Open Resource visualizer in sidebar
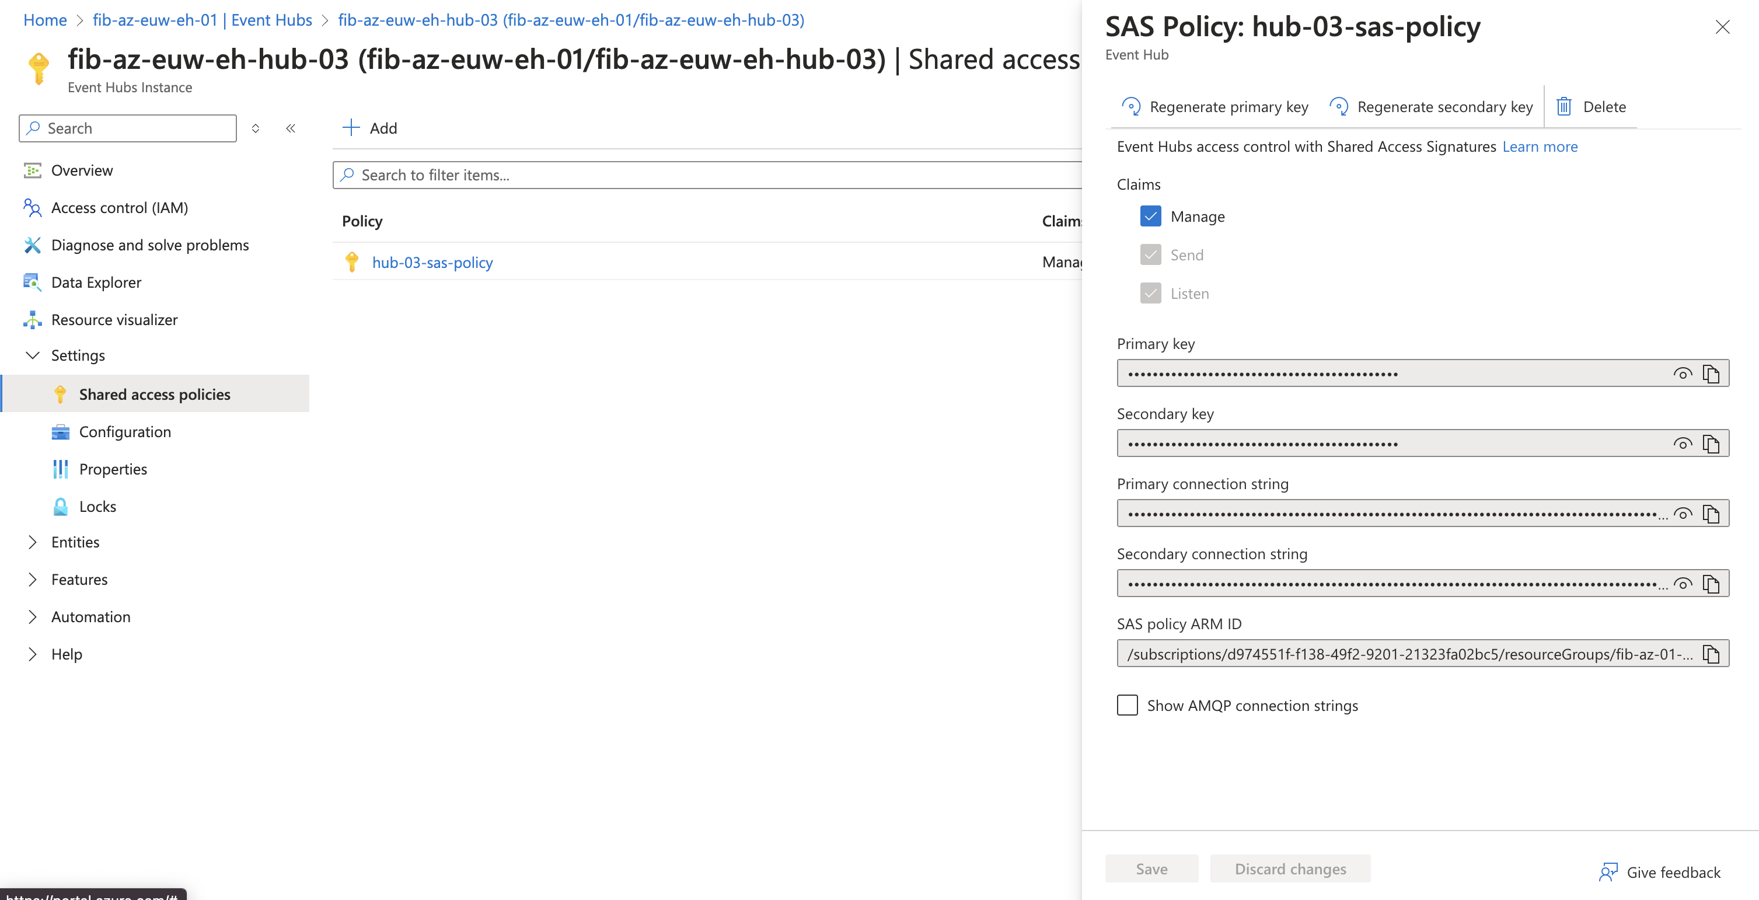Viewport: 1759px width, 900px height. point(114,320)
